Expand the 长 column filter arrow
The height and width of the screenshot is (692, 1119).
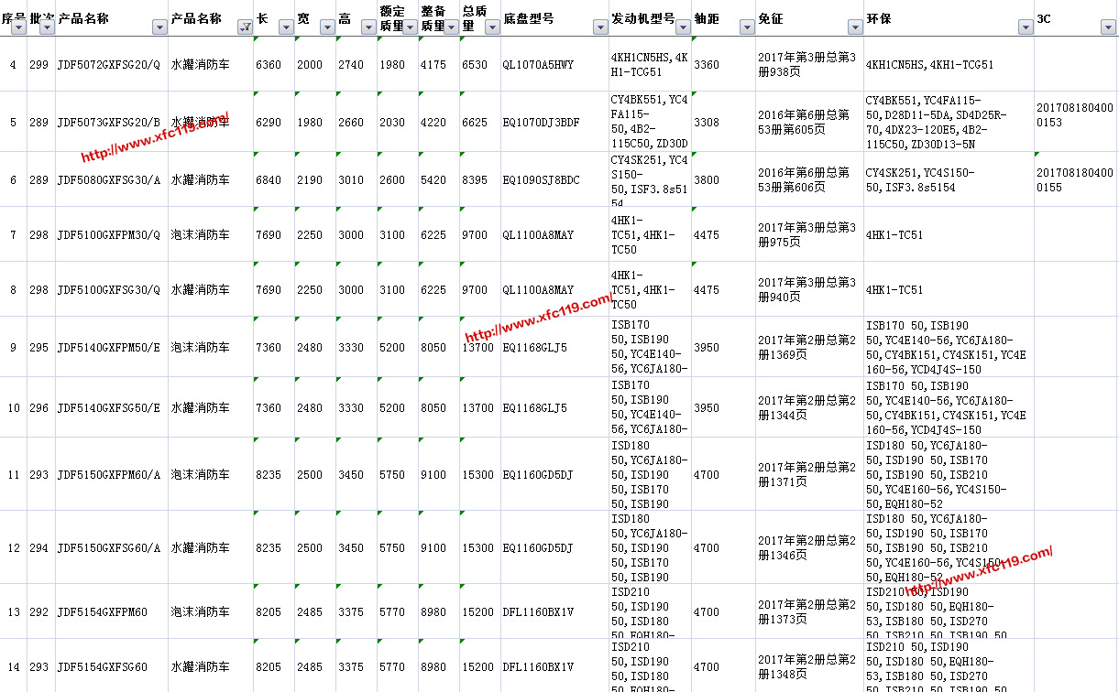tap(286, 27)
